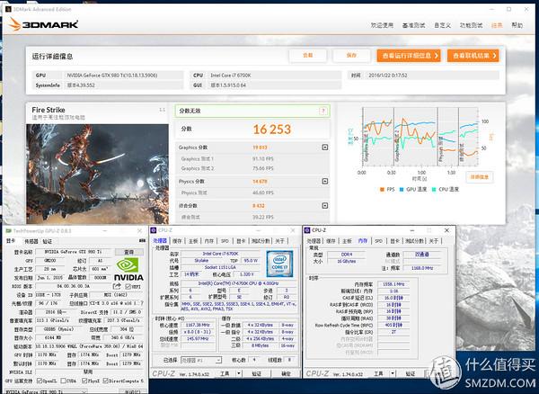Click the Skylake code name field in CPU-Z

pyautogui.click(x=201, y=261)
